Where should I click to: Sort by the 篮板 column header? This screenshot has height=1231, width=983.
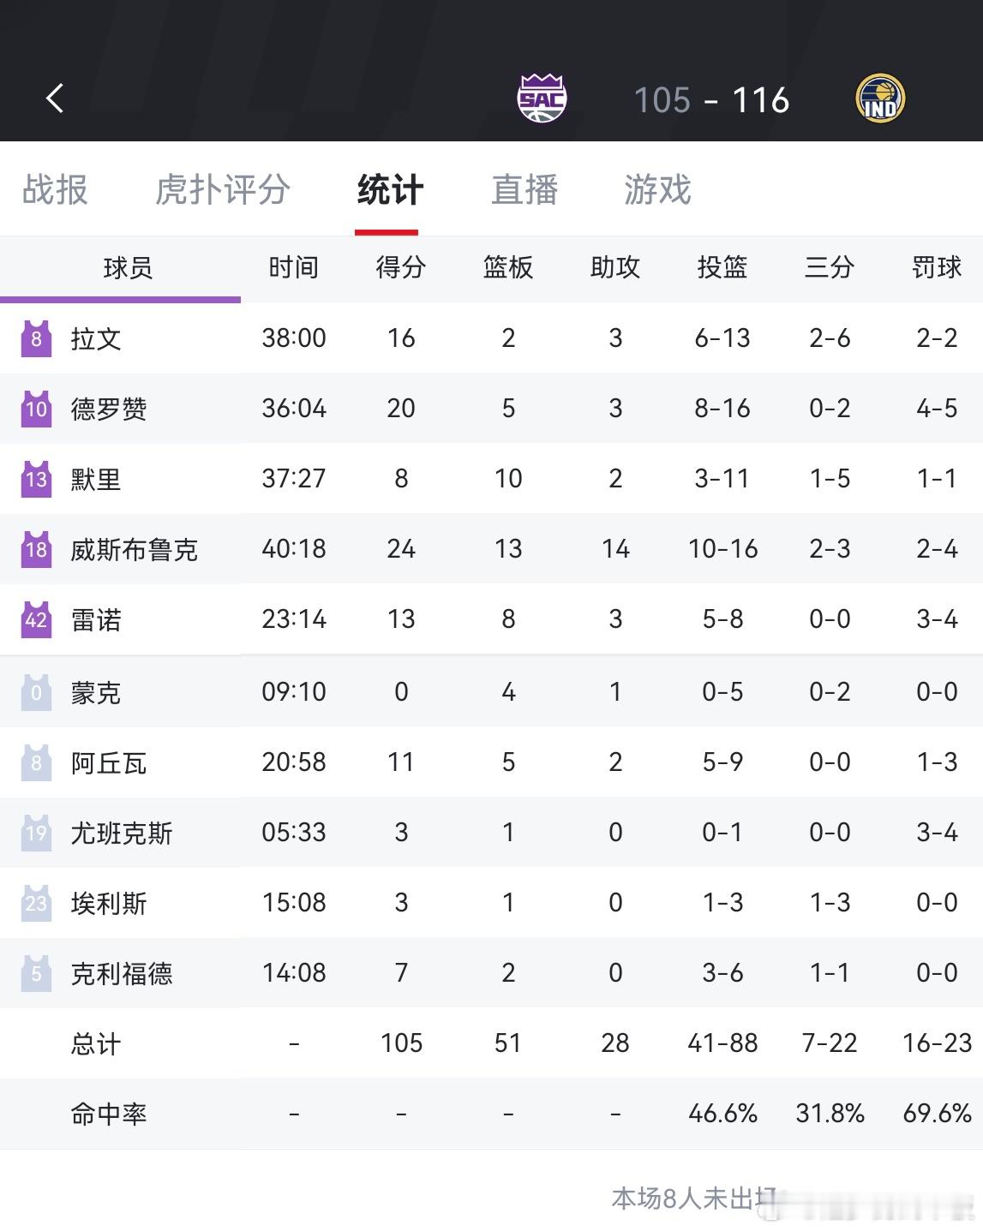[x=508, y=267]
